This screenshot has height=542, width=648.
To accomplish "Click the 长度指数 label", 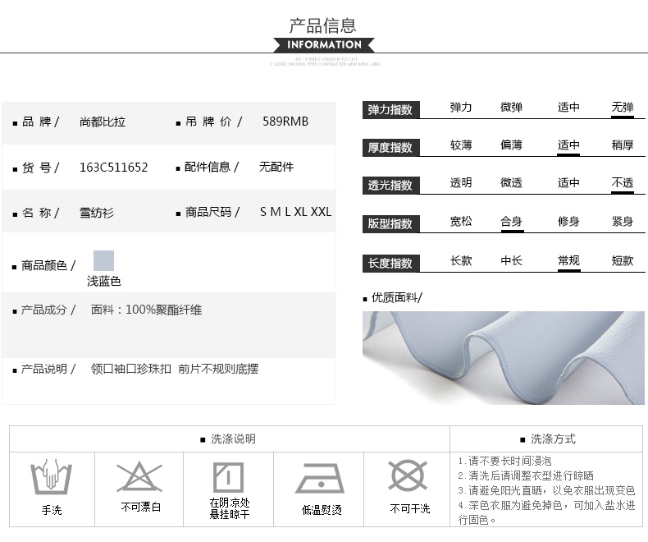I will tap(390, 263).
